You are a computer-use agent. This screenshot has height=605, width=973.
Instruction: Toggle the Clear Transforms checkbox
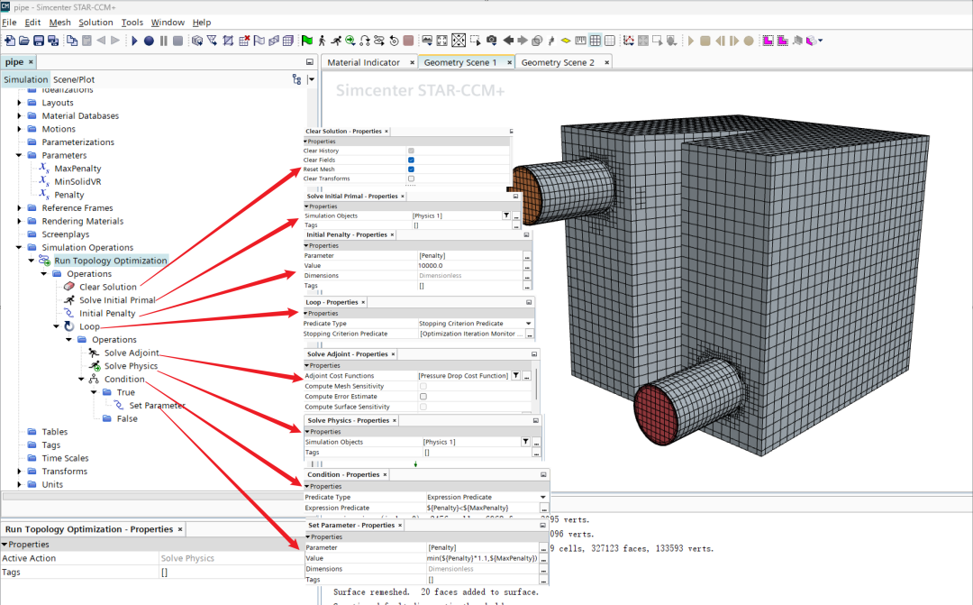[x=411, y=179]
